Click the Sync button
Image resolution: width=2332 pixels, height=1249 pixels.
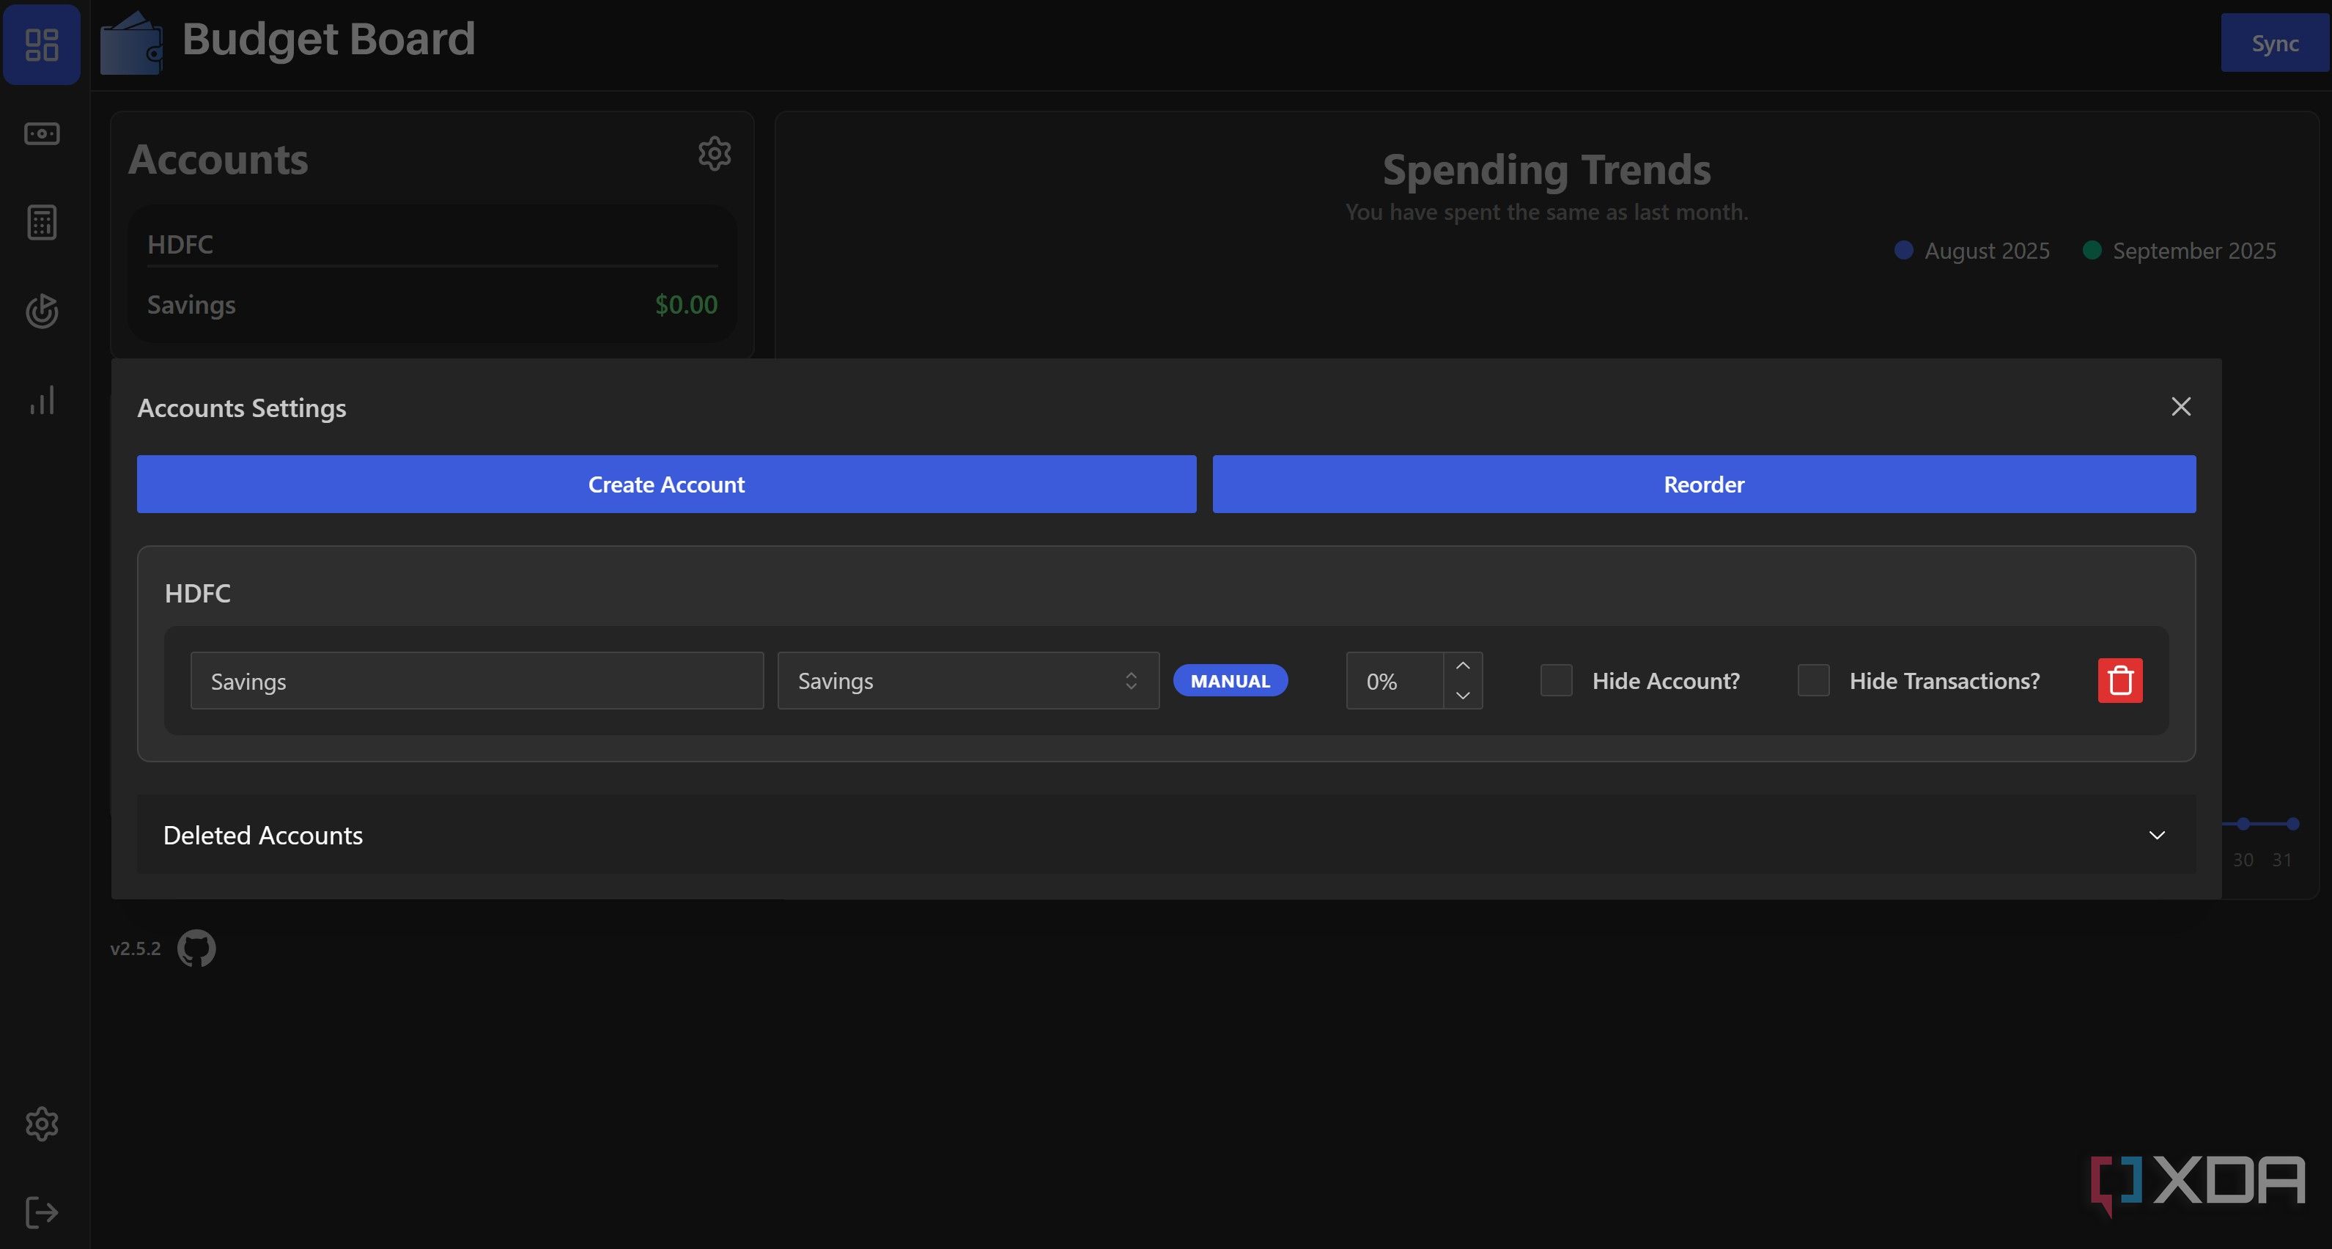tap(2275, 43)
